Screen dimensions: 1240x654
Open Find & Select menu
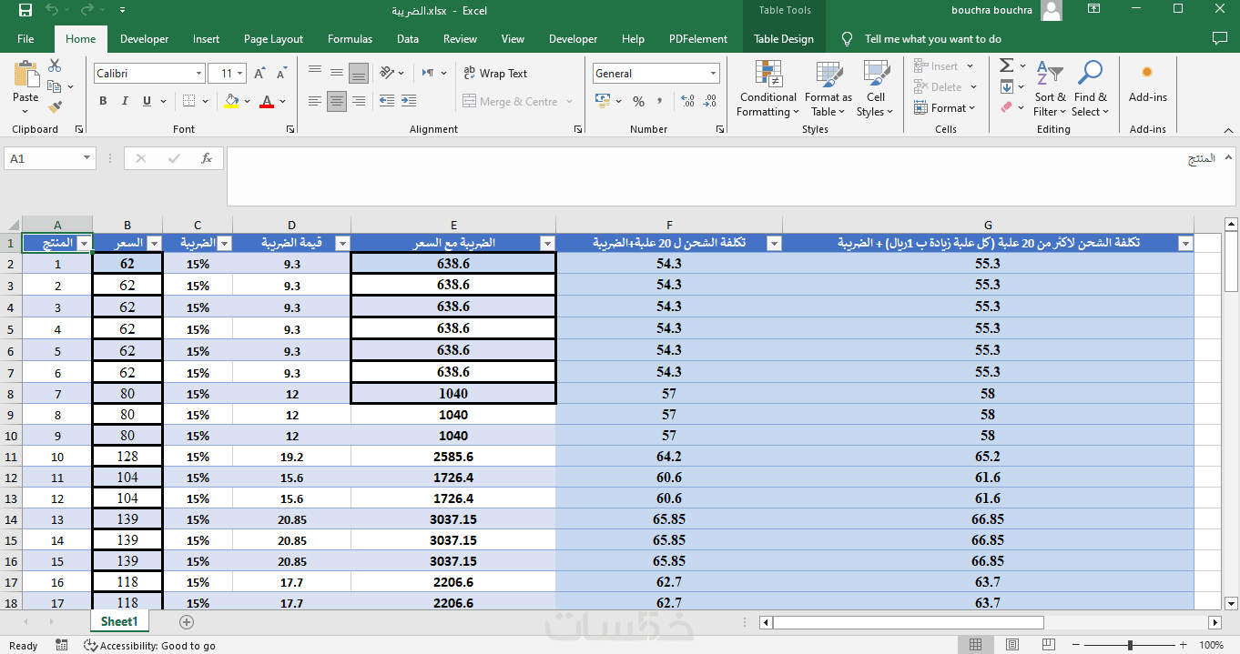click(1090, 89)
